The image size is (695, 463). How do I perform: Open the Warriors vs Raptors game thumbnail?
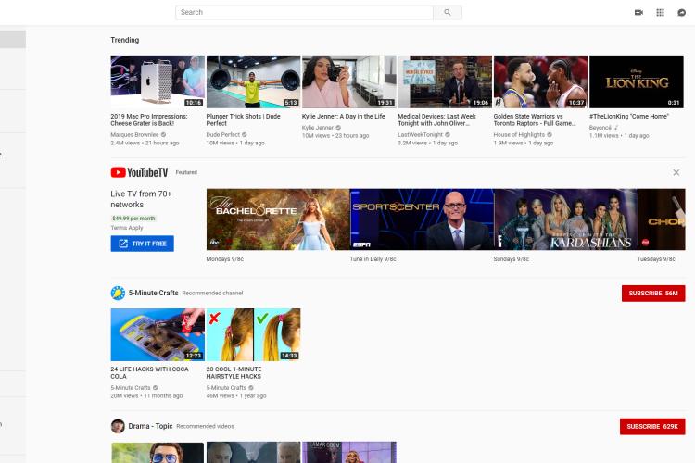click(x=541, y=81)
